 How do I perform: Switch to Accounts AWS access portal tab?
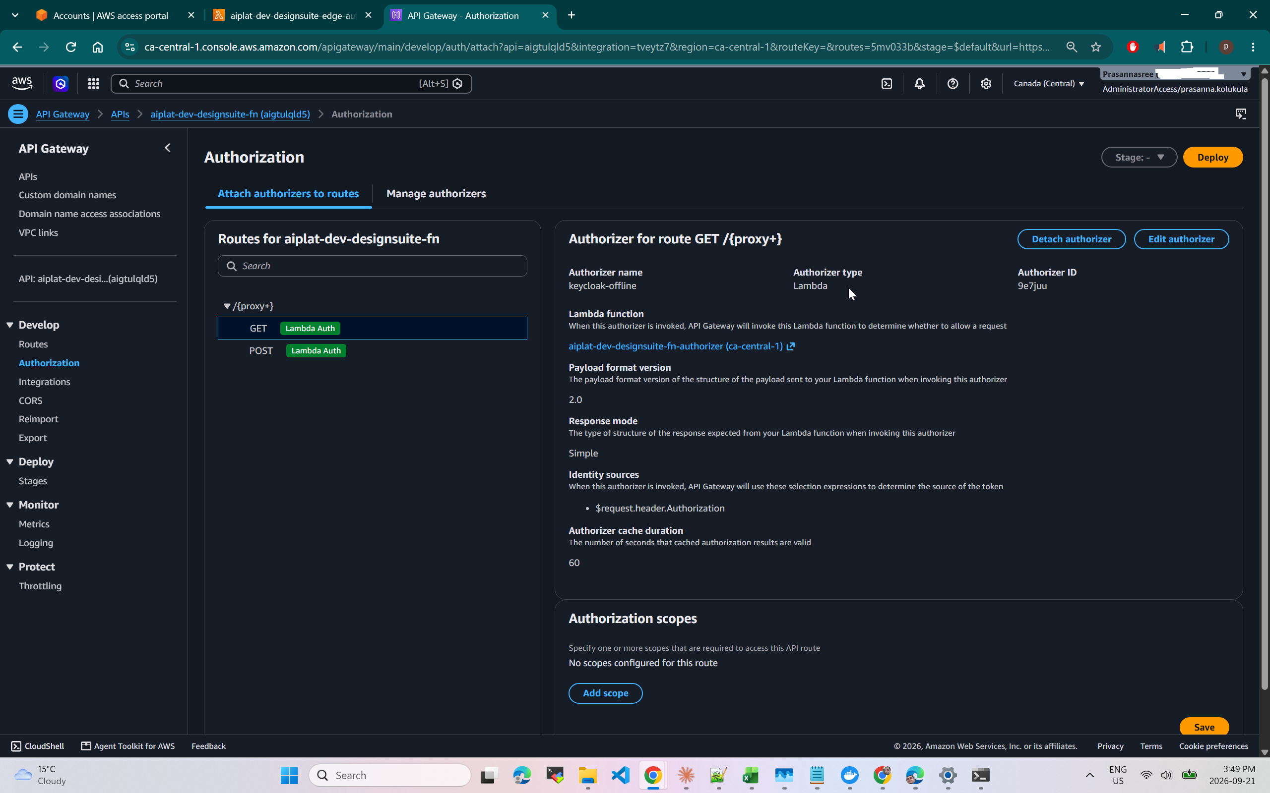coord(110,15)
